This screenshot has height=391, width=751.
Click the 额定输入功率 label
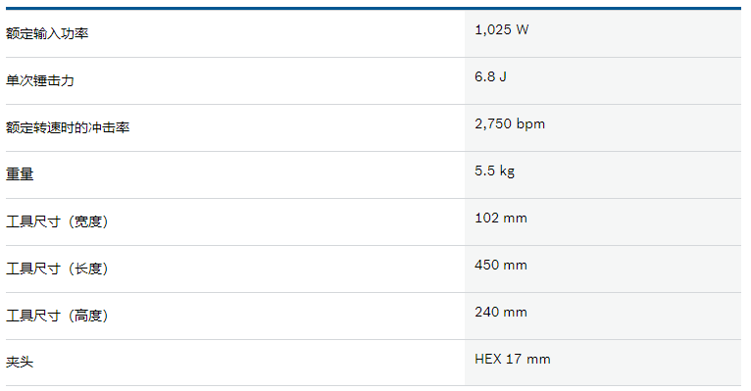[x=47, y=33]
